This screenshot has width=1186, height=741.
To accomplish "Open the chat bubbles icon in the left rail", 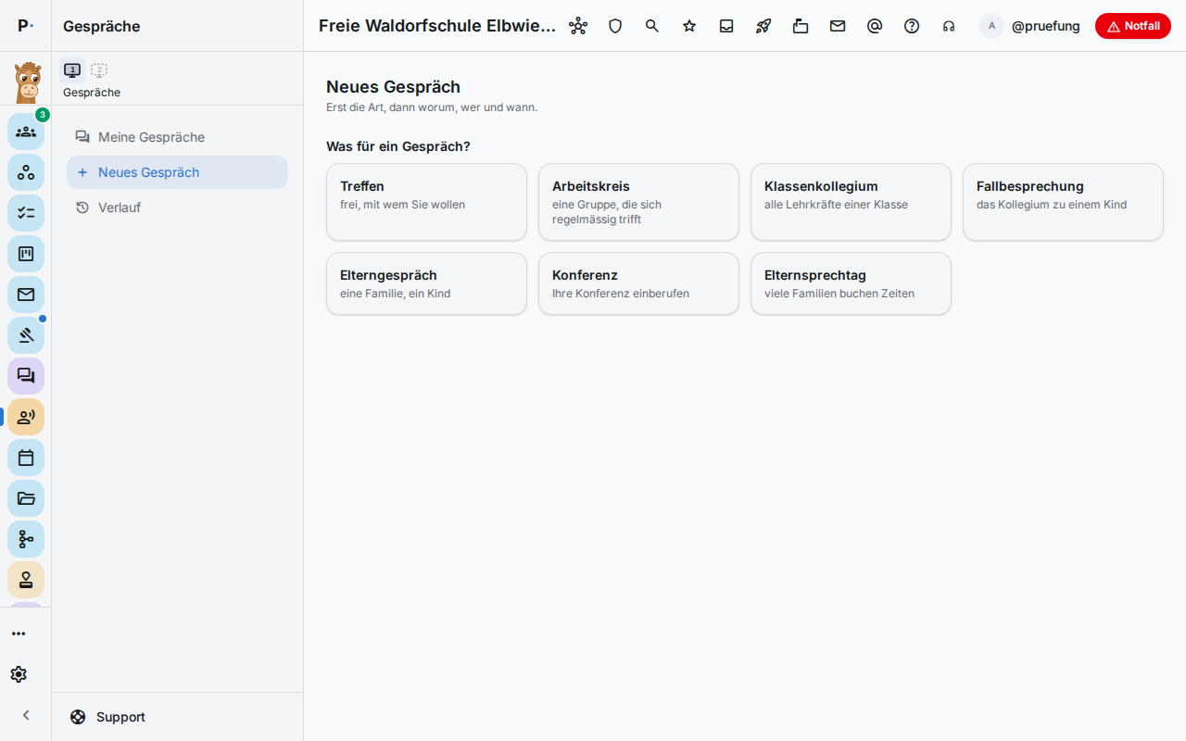I will pos(26,376).
